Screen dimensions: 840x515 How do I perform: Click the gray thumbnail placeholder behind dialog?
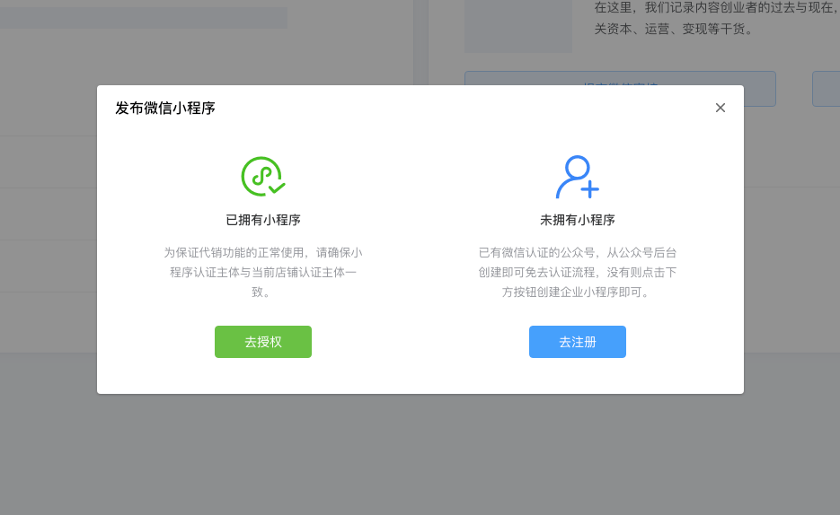pos(517,25)
